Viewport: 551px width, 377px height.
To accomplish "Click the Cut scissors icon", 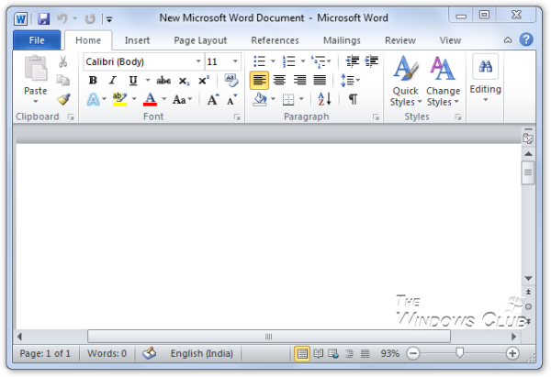I will coord(63,61).
